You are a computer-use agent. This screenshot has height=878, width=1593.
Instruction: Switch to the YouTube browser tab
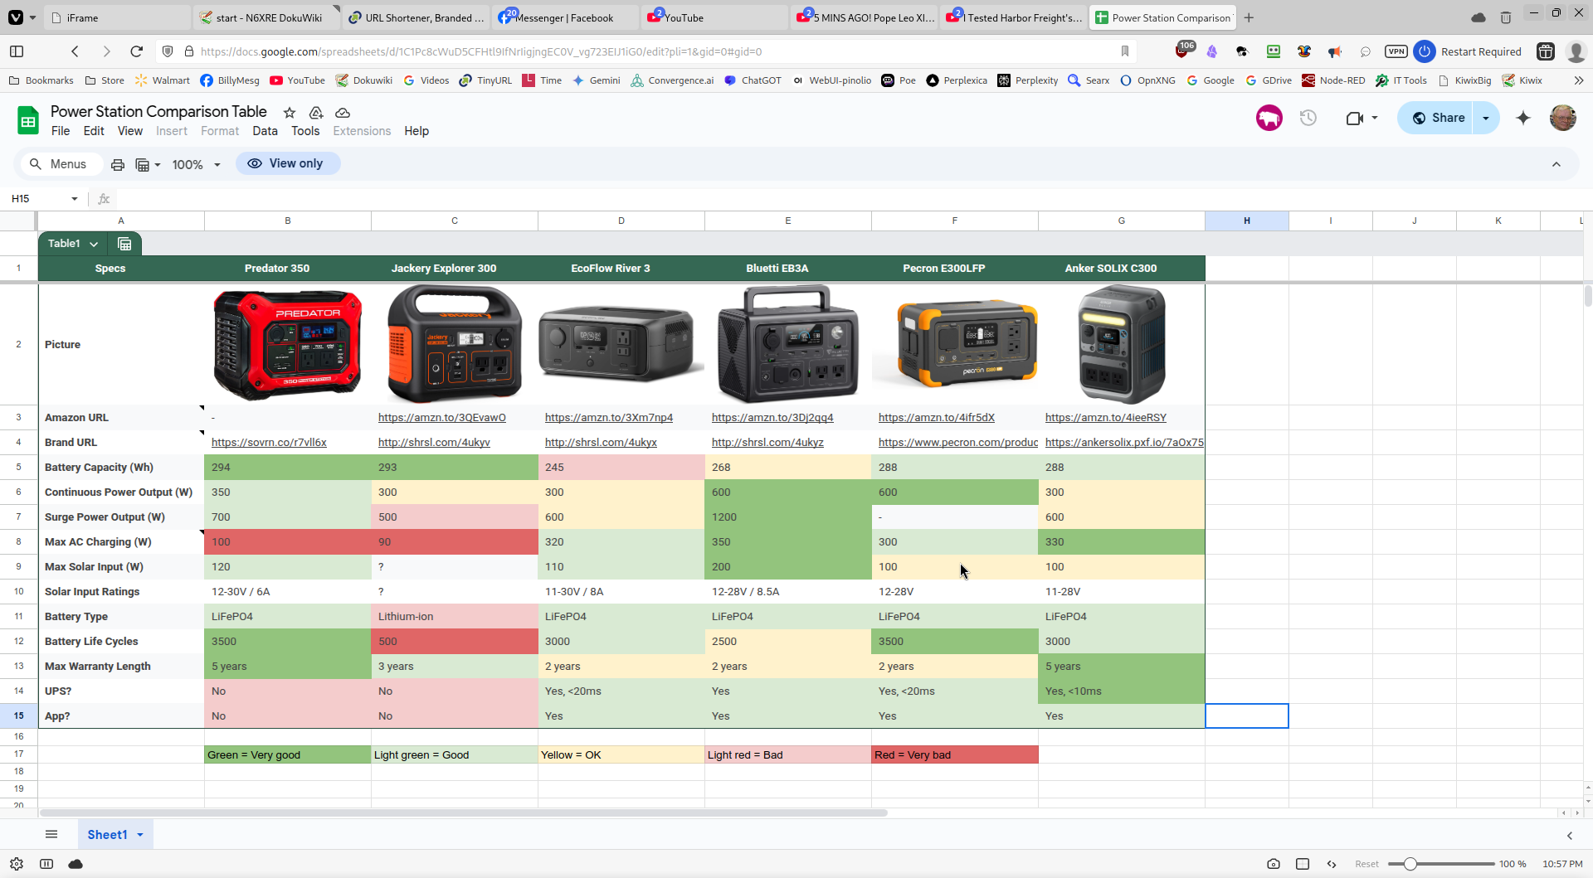click(x=715, y=17)
